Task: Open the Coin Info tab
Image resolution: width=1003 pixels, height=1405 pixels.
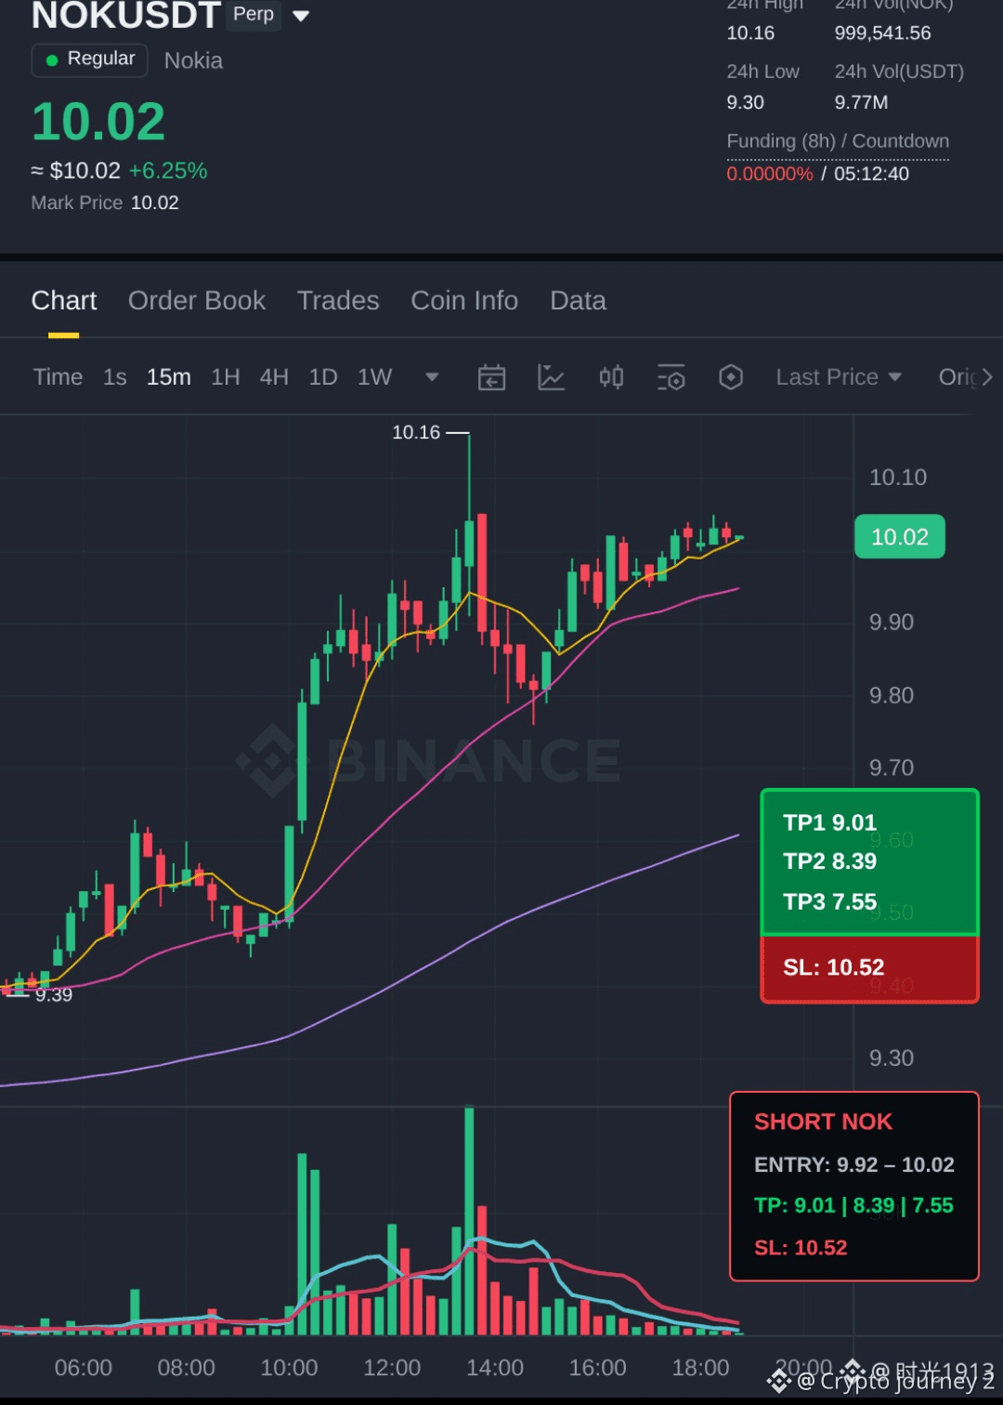Action: [x=464, y=301]
